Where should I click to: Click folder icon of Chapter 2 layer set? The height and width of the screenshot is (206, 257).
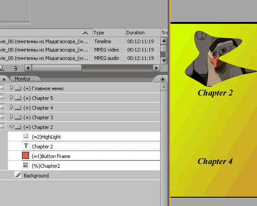click(x=18, y=127)
